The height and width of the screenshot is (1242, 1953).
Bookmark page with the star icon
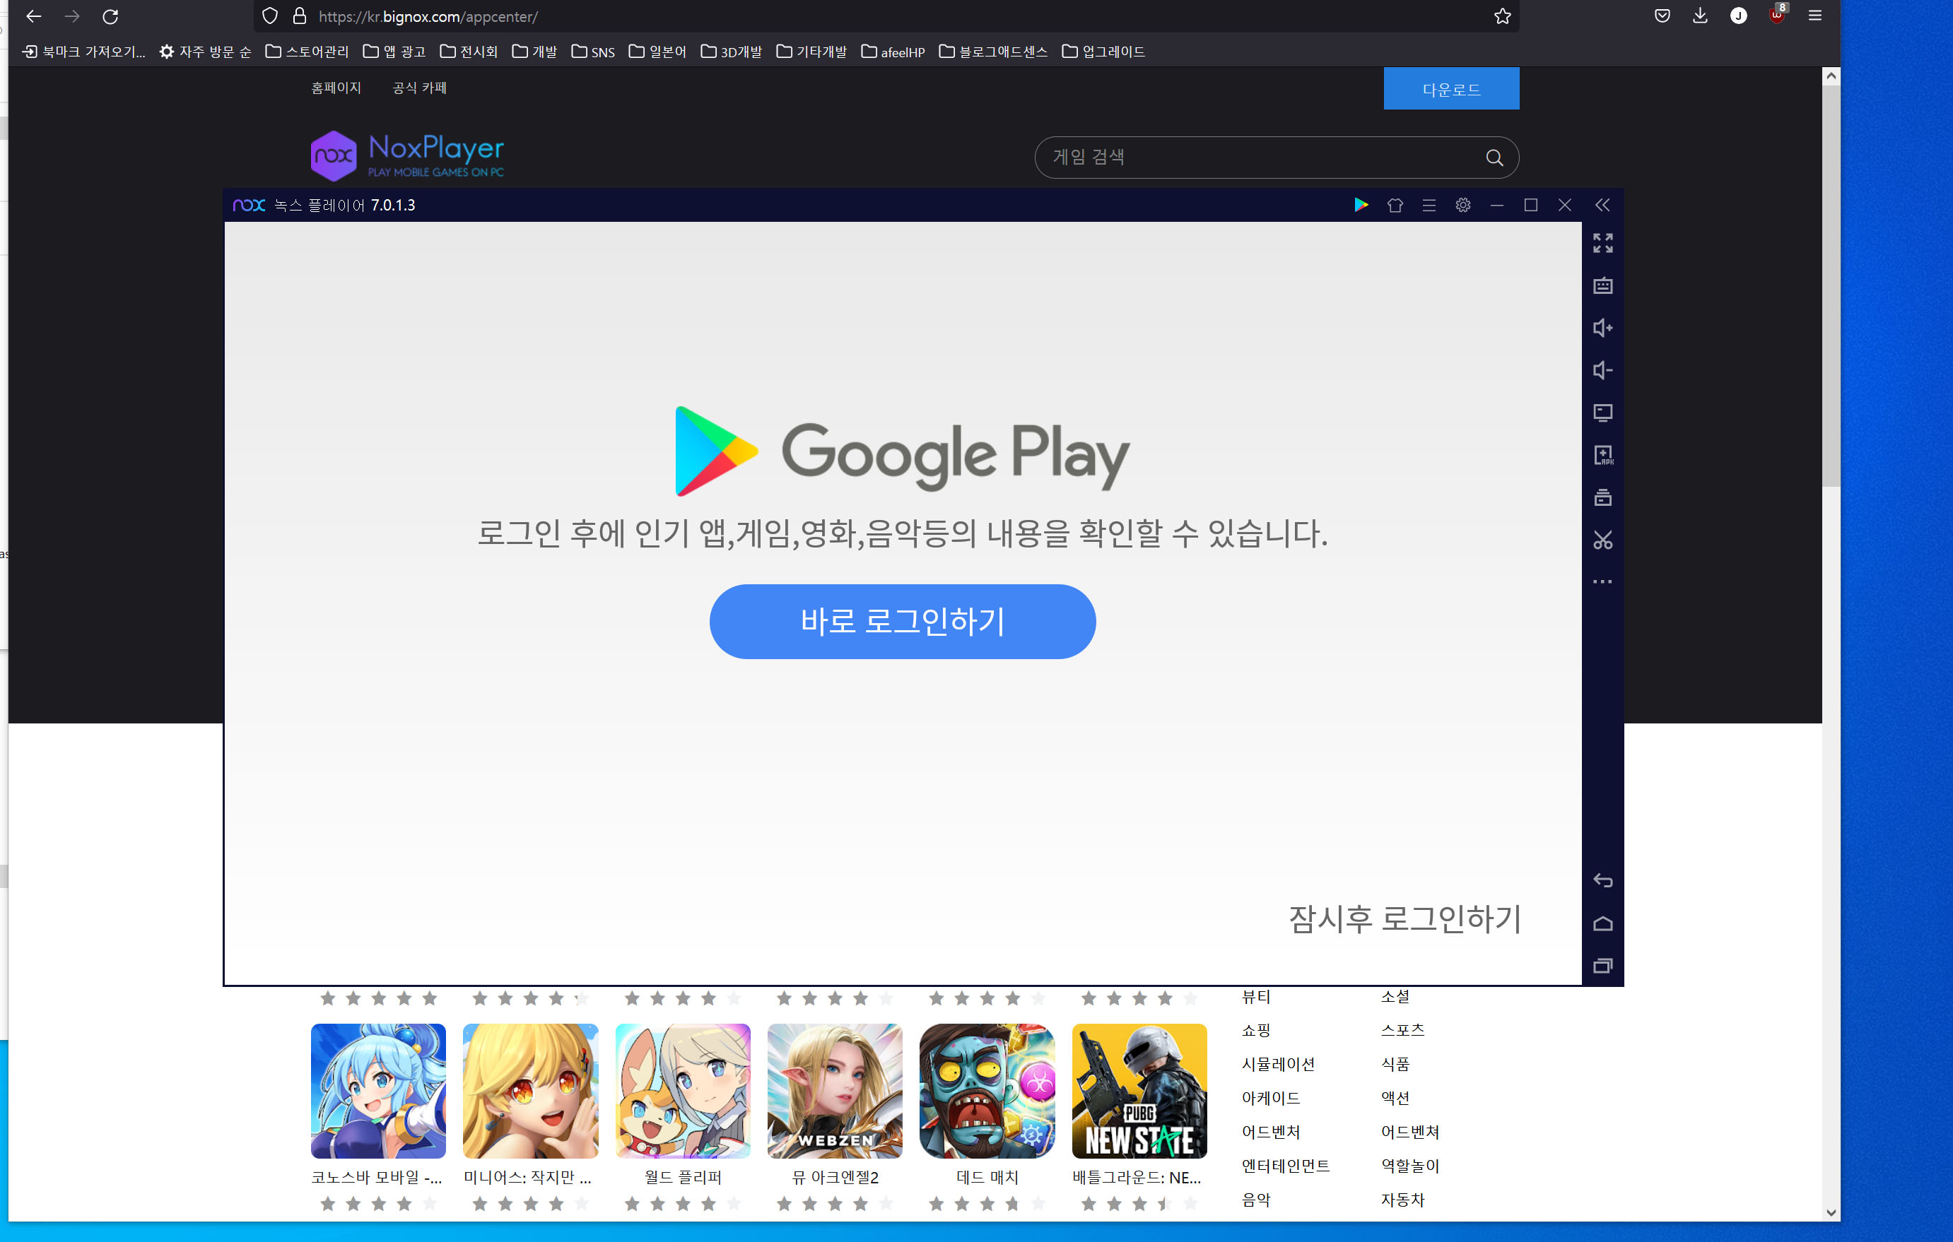click(x=1502, y=16)
